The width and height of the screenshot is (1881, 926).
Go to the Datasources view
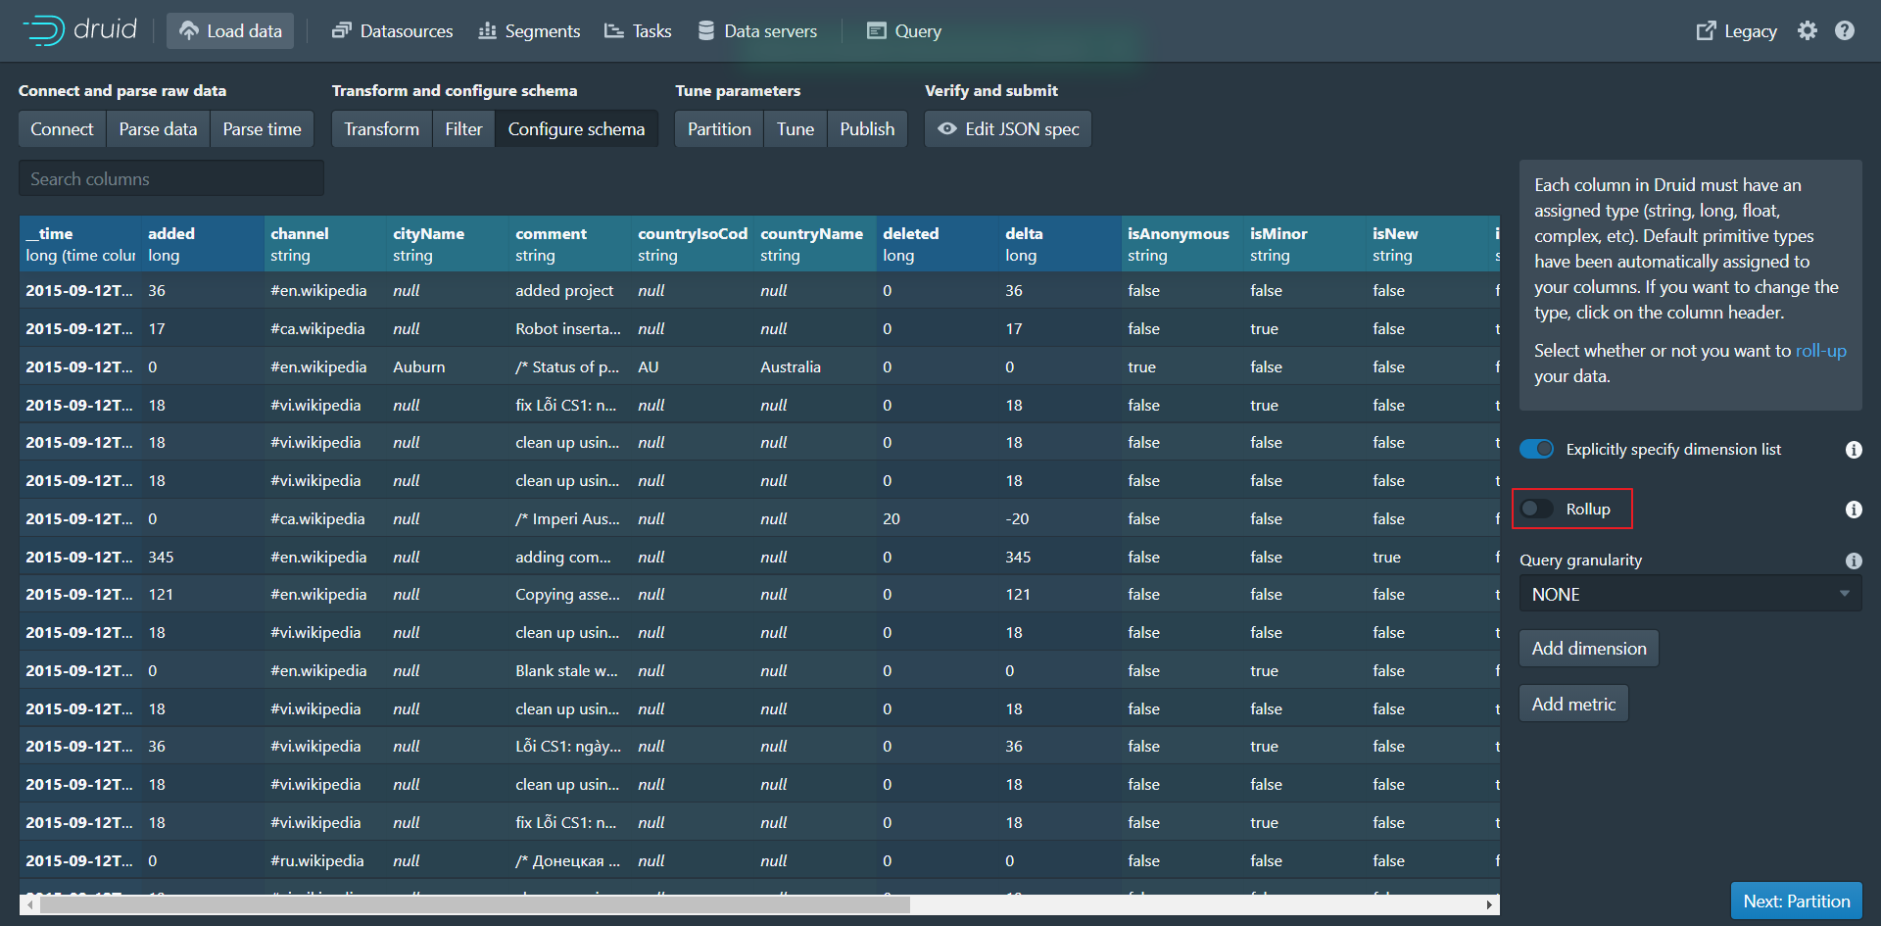click(392, 30)
